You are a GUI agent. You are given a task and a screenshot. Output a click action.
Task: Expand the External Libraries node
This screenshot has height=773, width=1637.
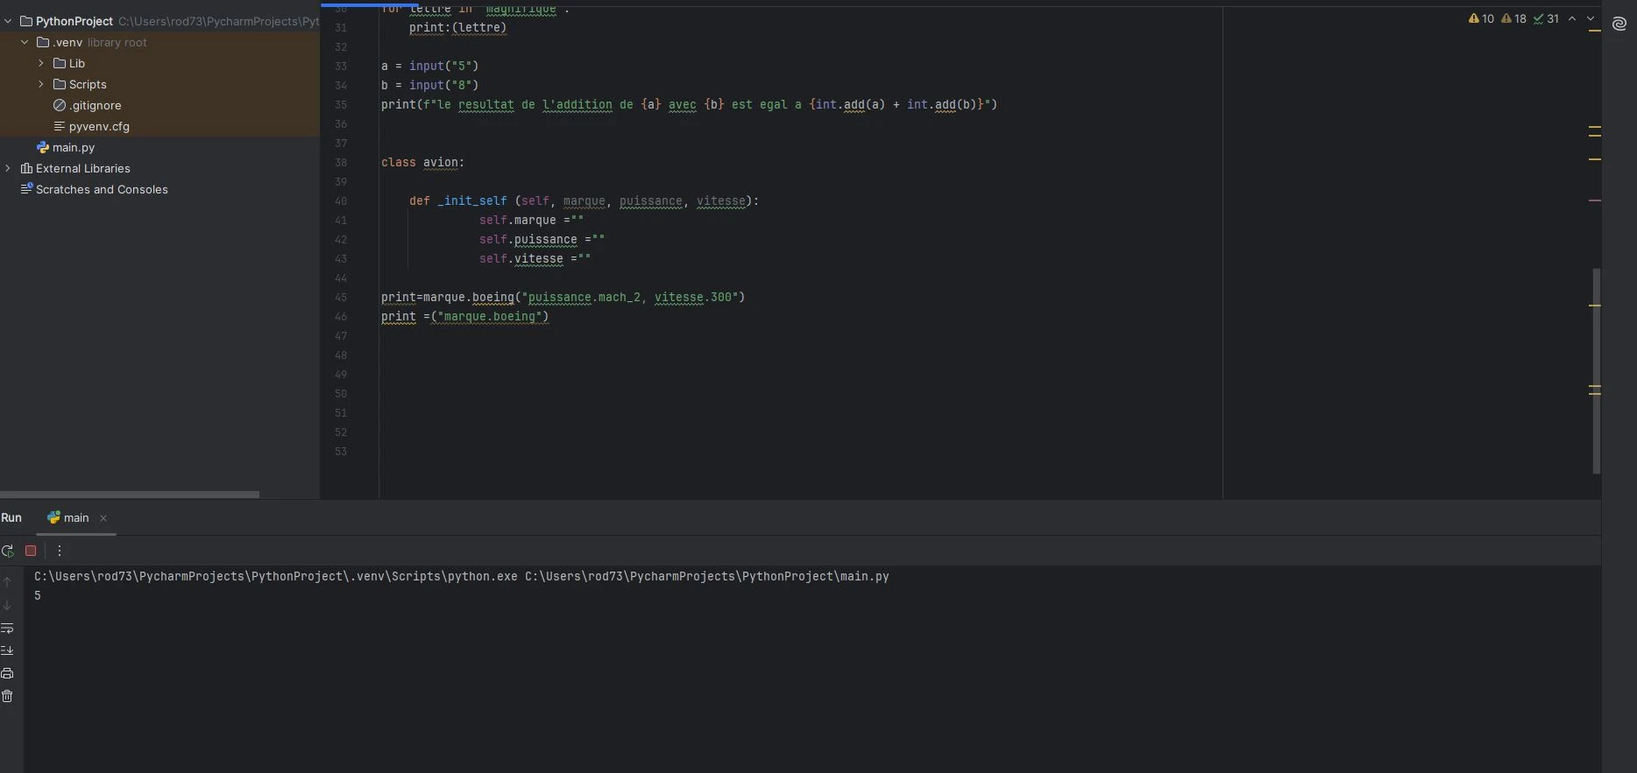(8, 168)
